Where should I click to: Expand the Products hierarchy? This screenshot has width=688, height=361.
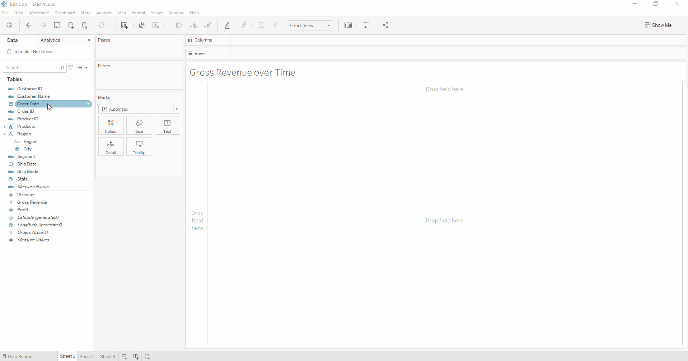tap(5, 126)
